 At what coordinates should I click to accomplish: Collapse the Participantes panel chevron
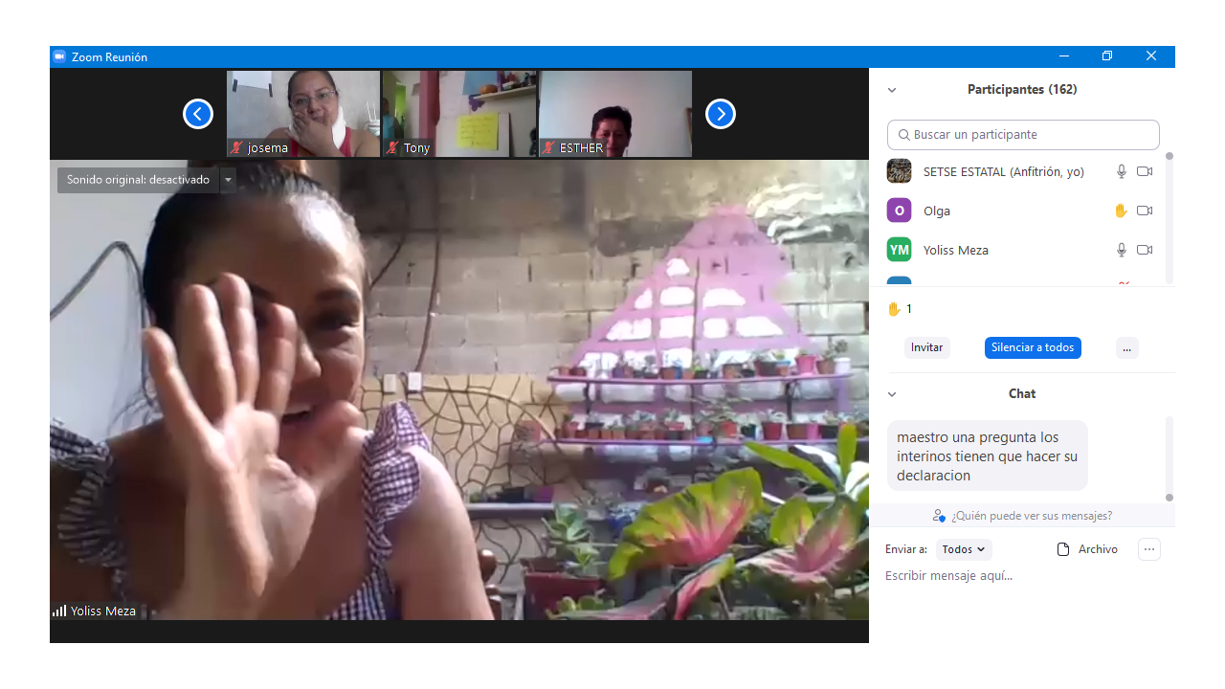pyautogui.click(x=892, y=90)
